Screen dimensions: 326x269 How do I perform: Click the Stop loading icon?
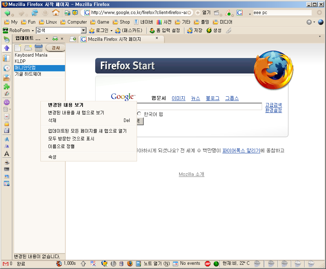(45, 13)
